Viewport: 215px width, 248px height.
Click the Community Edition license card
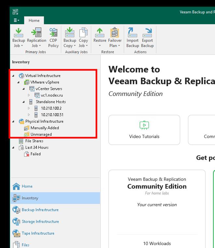tap(157, 209)
